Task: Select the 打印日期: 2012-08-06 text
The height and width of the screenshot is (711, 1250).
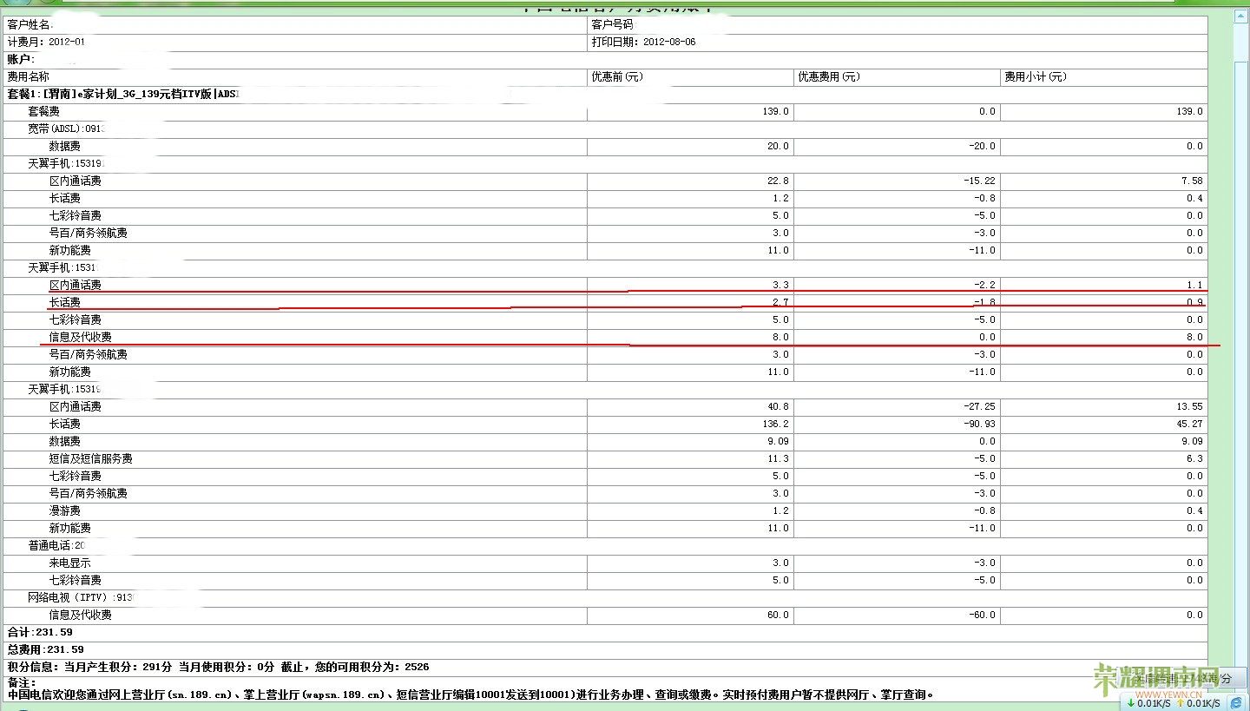Action: [x=643, y=42]
